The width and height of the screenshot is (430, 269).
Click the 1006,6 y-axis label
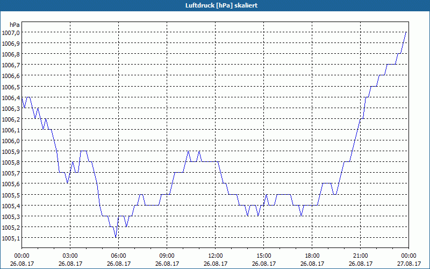coord(11,76)
